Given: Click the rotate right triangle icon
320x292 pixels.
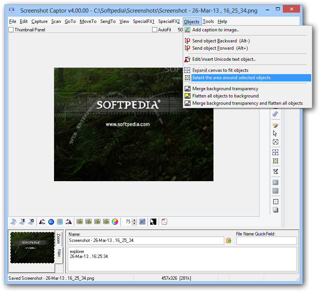Looking at the screenshot, I should [69, 222].
